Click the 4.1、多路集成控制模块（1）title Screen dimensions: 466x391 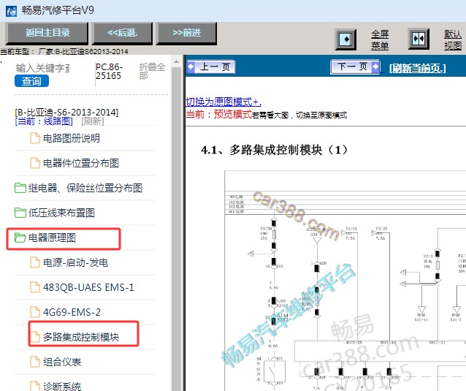click(274, 150)
